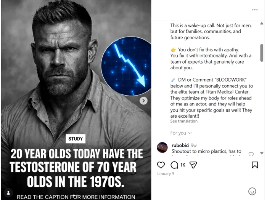
Task: Open comments via the speech bubble icon
Action: (174, 165)
